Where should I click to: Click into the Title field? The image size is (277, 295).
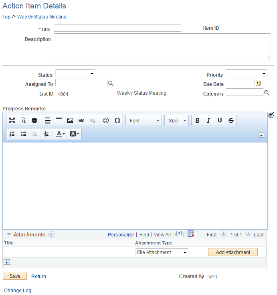click(117, 28)
